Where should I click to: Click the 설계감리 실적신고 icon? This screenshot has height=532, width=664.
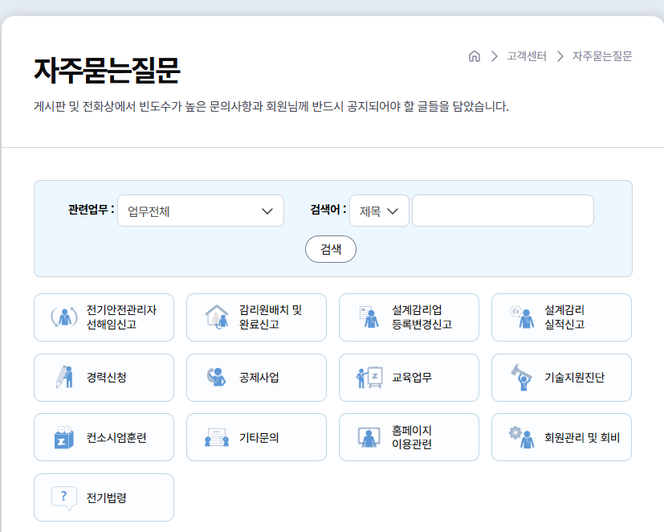coord(522,317)
